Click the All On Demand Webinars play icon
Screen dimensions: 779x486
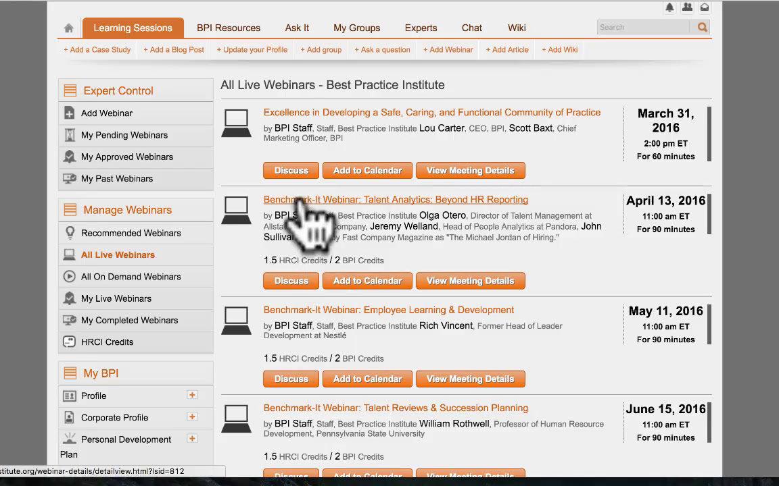coord(70,277)
